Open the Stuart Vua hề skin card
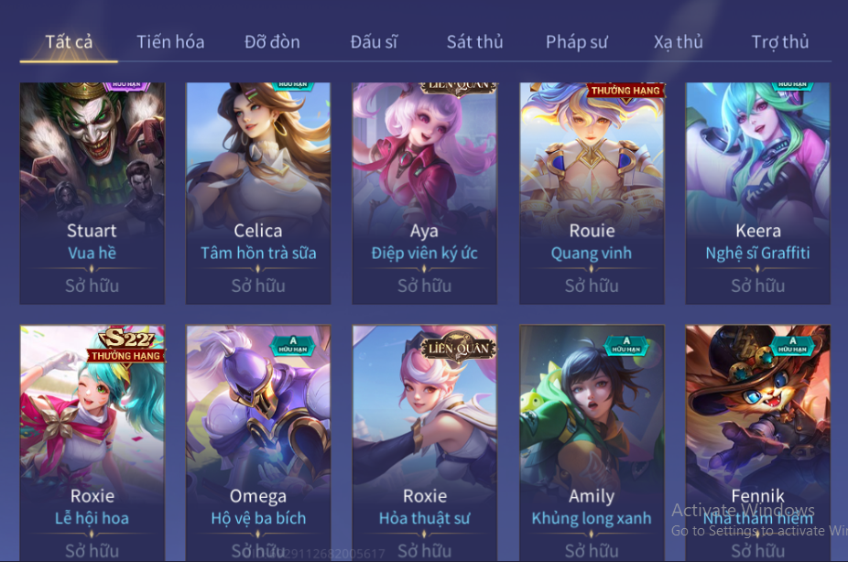 coord(92,193)
